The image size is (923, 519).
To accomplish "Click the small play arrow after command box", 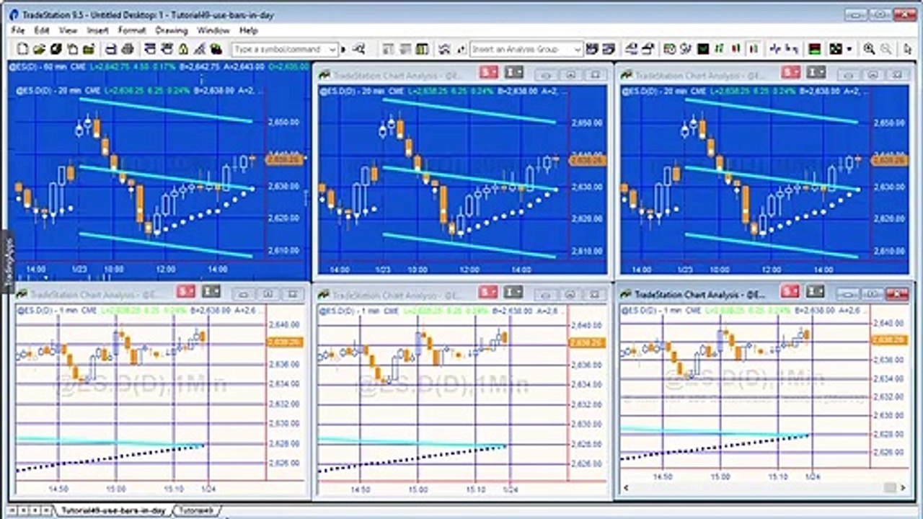I will click(x=343, y=49).
